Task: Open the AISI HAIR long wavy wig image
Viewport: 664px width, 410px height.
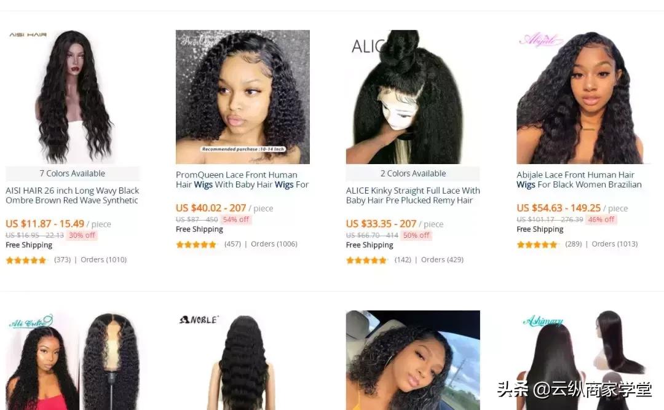Action: coord(73,97)
